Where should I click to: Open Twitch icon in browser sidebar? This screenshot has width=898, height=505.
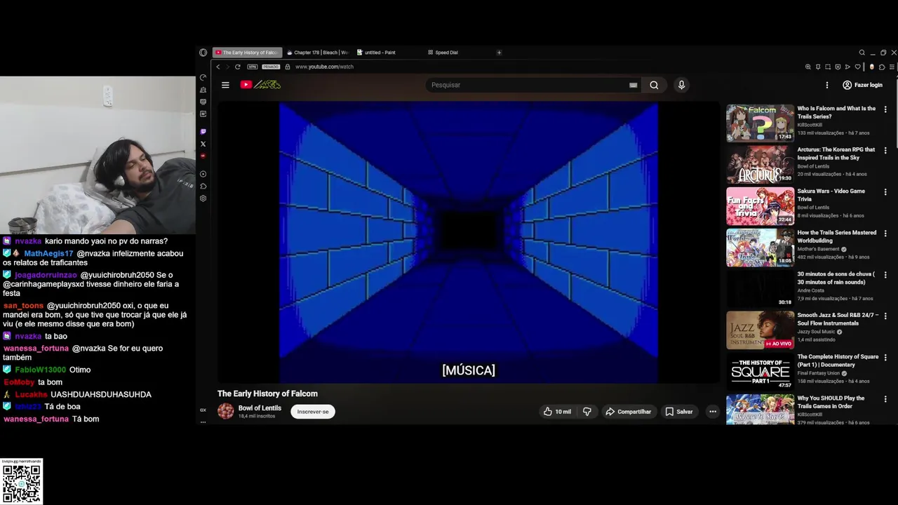click(203, 132)
